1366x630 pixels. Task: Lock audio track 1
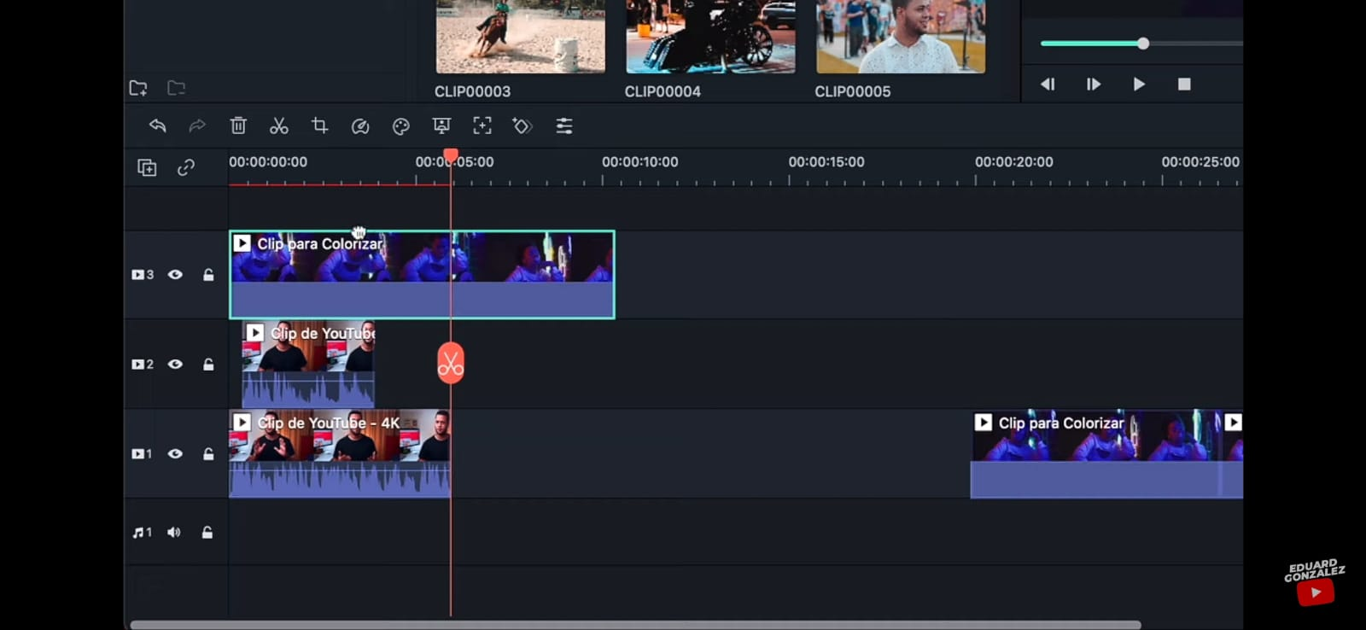click(x=207, y=533)
